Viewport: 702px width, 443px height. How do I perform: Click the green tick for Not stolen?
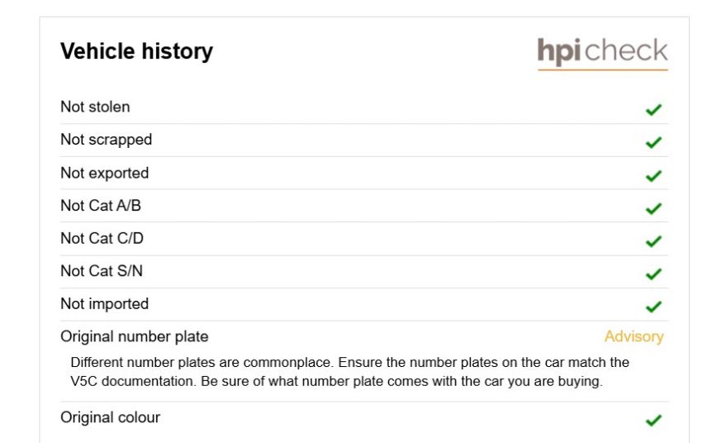653,109
